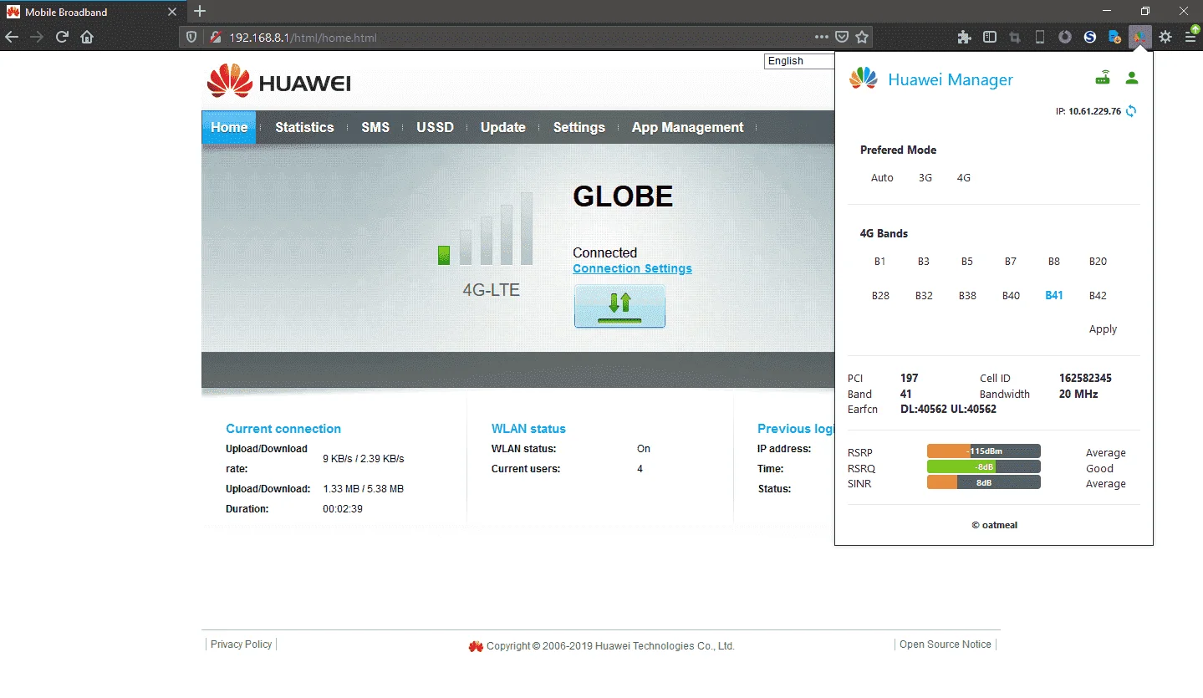The image size is (1203, 698).
Task: Select Auto preferred mode
Action: [x=882, y=178]
